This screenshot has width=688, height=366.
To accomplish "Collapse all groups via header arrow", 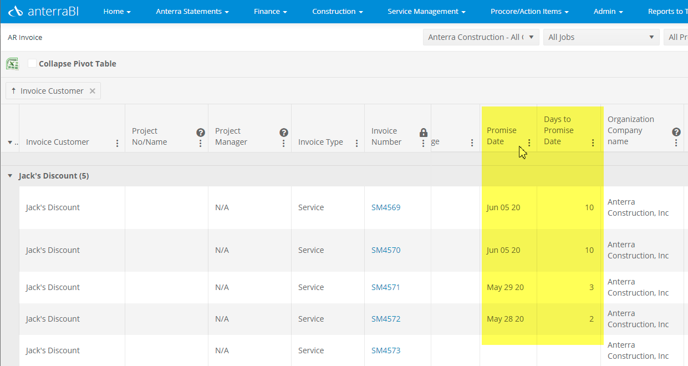I will pyautogui.click(x=9, y=143).
